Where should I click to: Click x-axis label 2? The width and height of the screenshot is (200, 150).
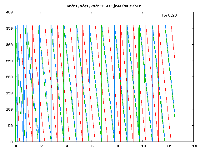pos(41,146)
